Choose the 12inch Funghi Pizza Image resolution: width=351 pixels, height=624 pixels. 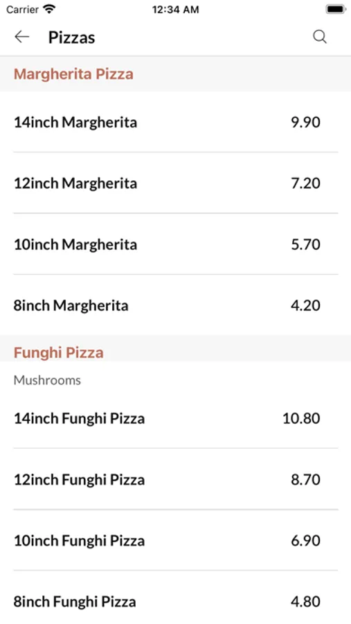click(x=175, y=479)
